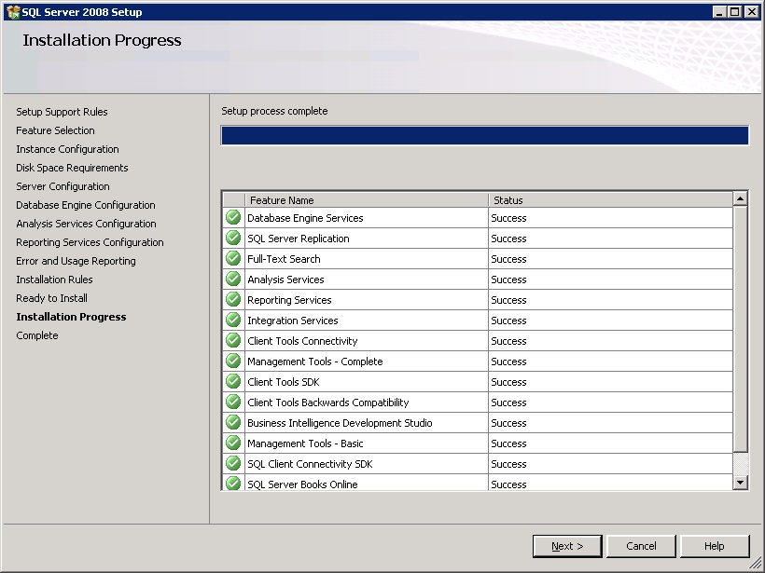Click Ready to Install step
765x573 pixels.
coord(51,298)
